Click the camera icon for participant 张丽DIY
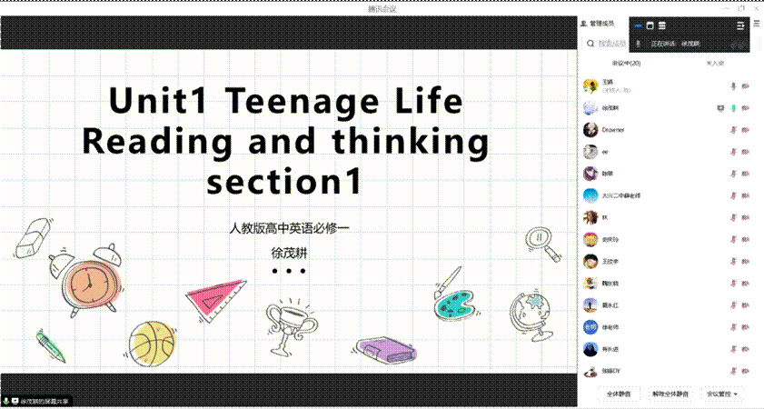 (745, 371)
